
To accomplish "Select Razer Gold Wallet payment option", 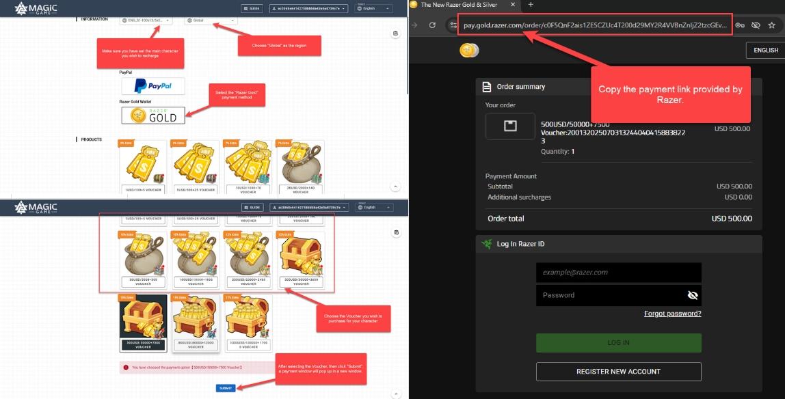I will (x=152, y=115).
